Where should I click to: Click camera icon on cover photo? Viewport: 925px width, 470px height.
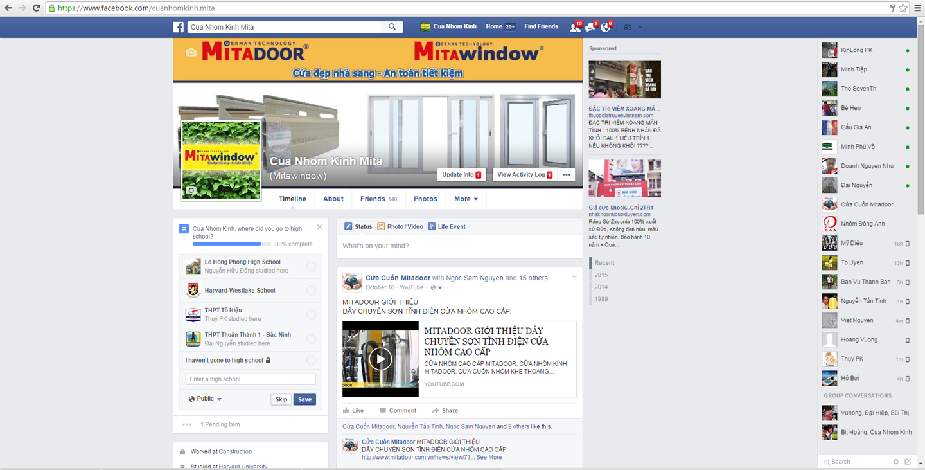point(191,53)
